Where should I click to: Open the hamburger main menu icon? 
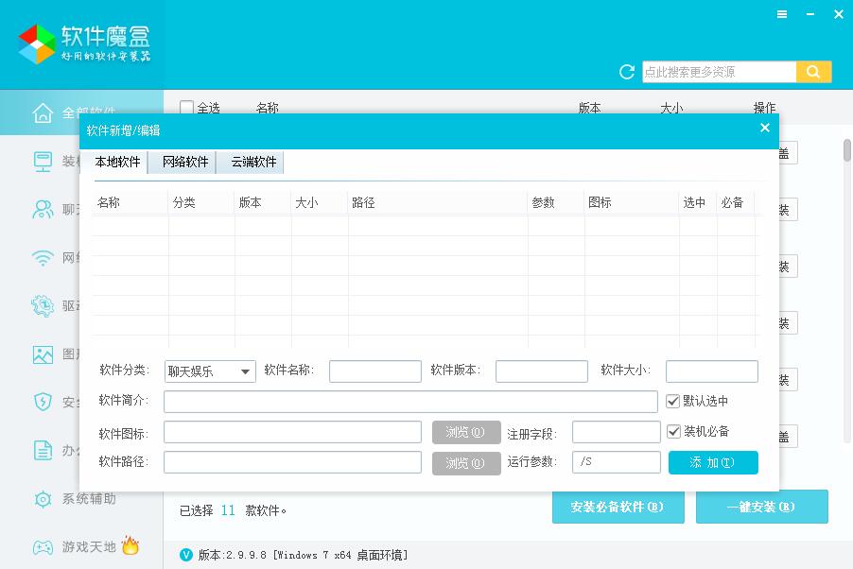tap(782, 14)
